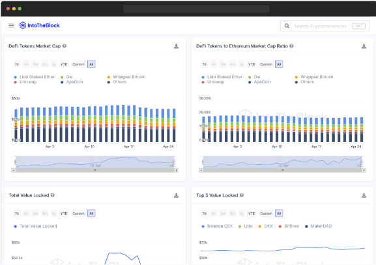Toggle Dai series in Market Cap chart
376x265 pixels.
66,77
